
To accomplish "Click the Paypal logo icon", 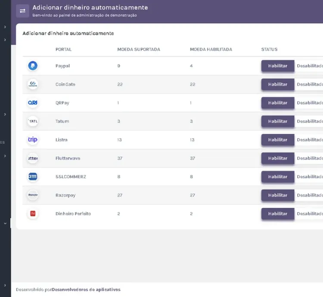I will click(x=33, y=66).
